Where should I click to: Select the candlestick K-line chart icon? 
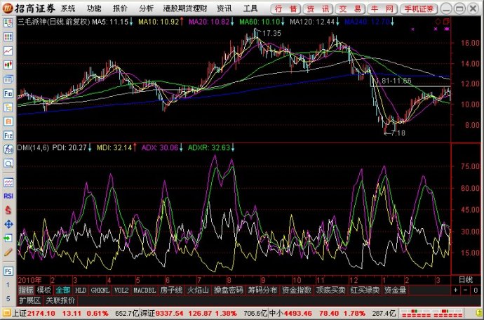click(8, 65)
